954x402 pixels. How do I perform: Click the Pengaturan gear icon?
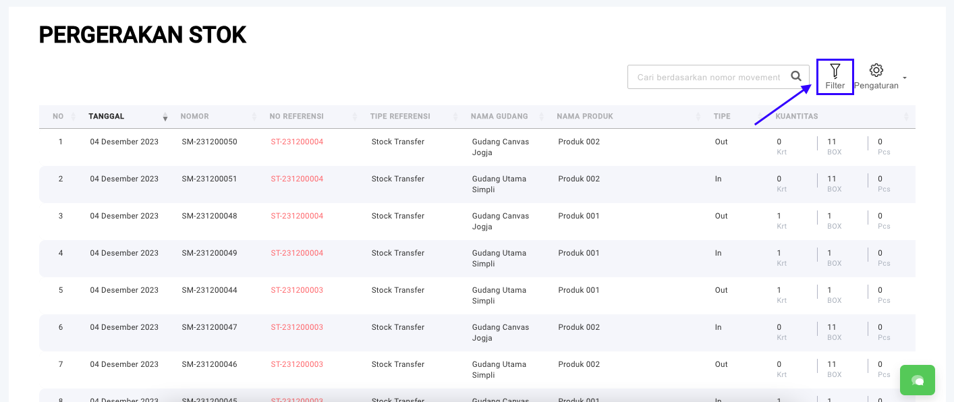[876, 70]
